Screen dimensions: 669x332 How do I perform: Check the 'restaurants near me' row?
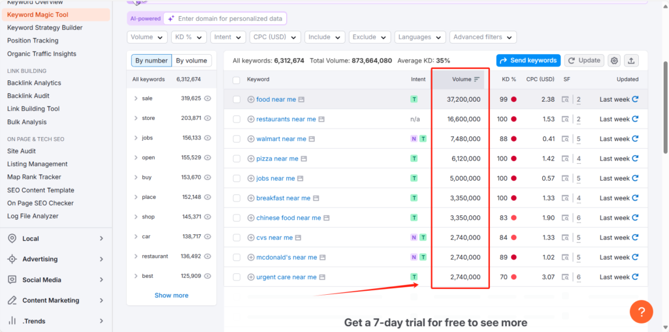[237, 119]
